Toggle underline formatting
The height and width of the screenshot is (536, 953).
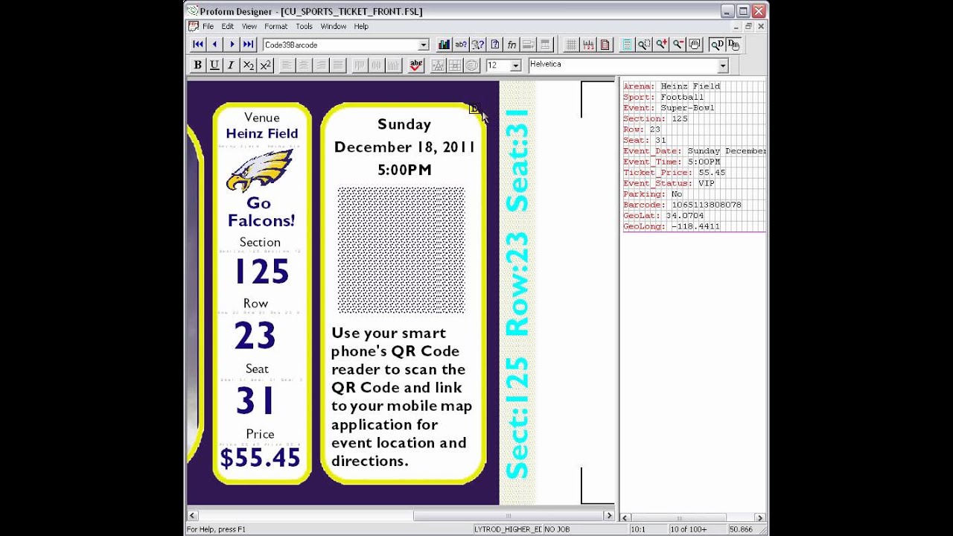pyautogui.click(x=214, y=65)
